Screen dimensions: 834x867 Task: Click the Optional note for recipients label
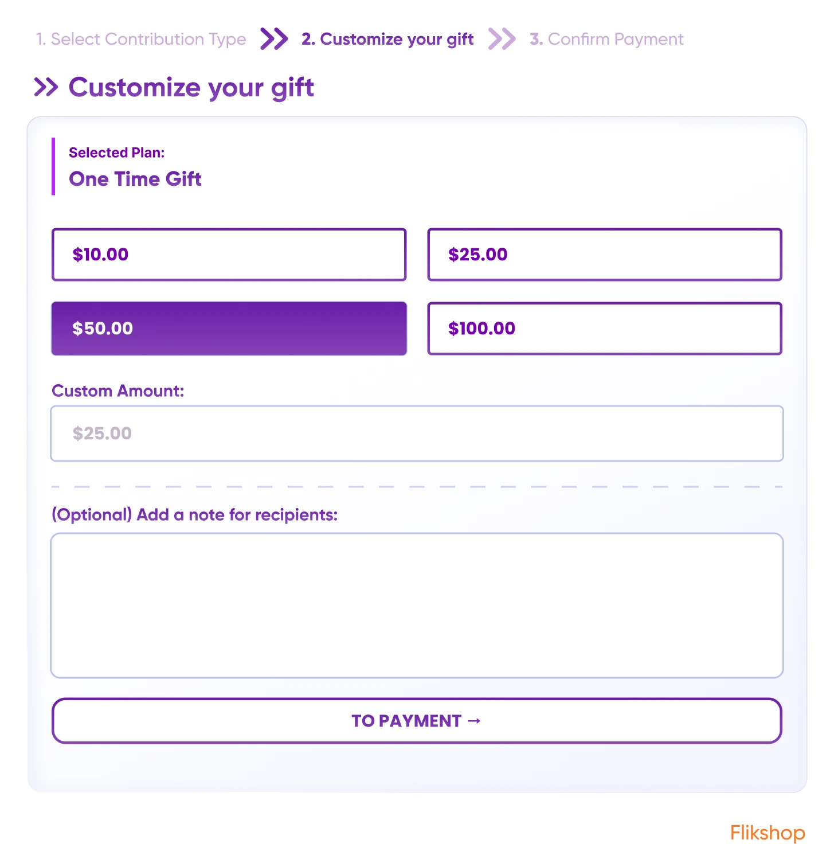pyautogui.click(x=194, y=515)
